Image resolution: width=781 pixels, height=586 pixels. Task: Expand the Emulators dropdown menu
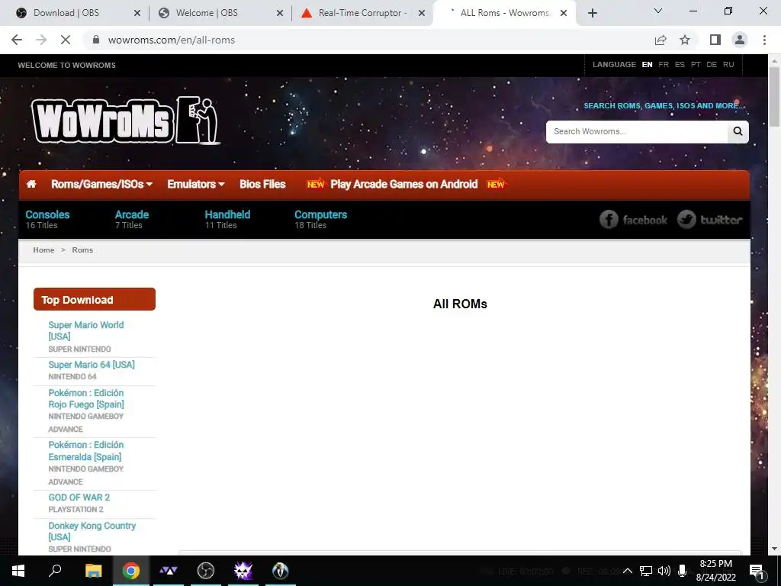[196, 185]
